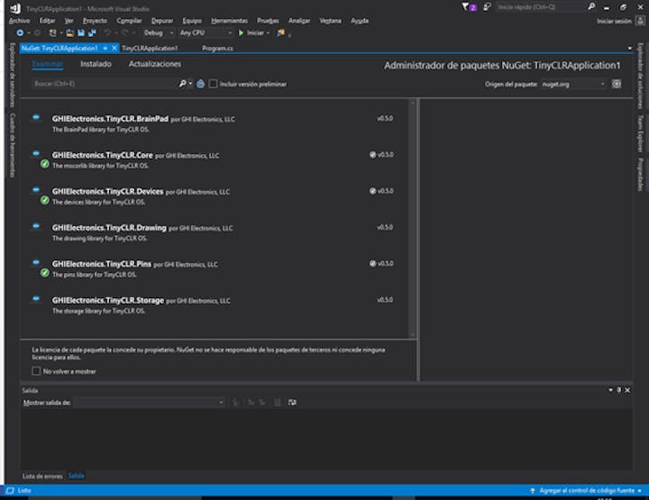Open the Program.cs document tab
This screenshot has width=649, height=500.
[x=217, y=49]
